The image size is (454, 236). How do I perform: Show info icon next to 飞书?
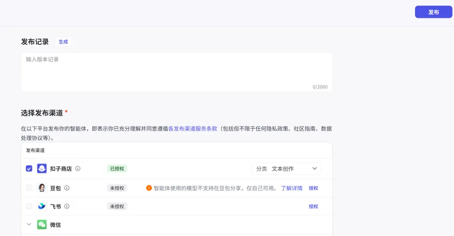pyautogui.click(x=67, y=206)
